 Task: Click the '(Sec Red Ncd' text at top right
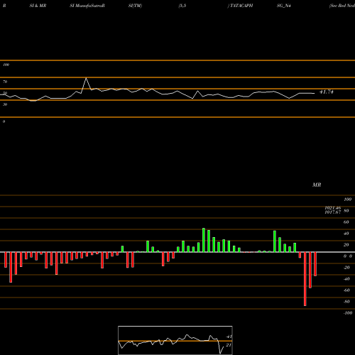[342, 6]
